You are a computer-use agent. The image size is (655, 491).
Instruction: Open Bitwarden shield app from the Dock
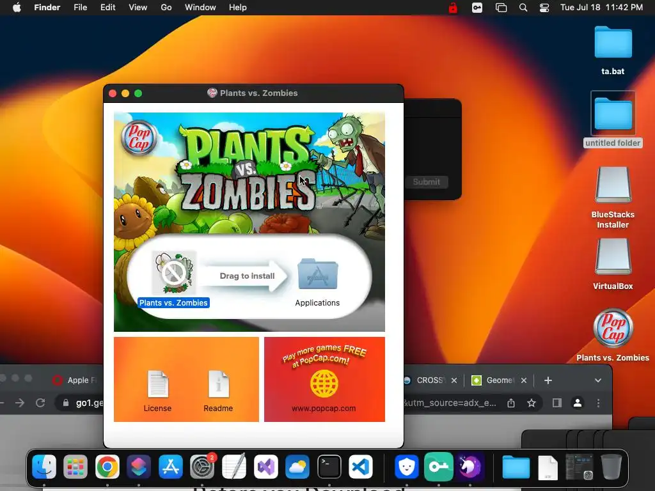point(407,466)
